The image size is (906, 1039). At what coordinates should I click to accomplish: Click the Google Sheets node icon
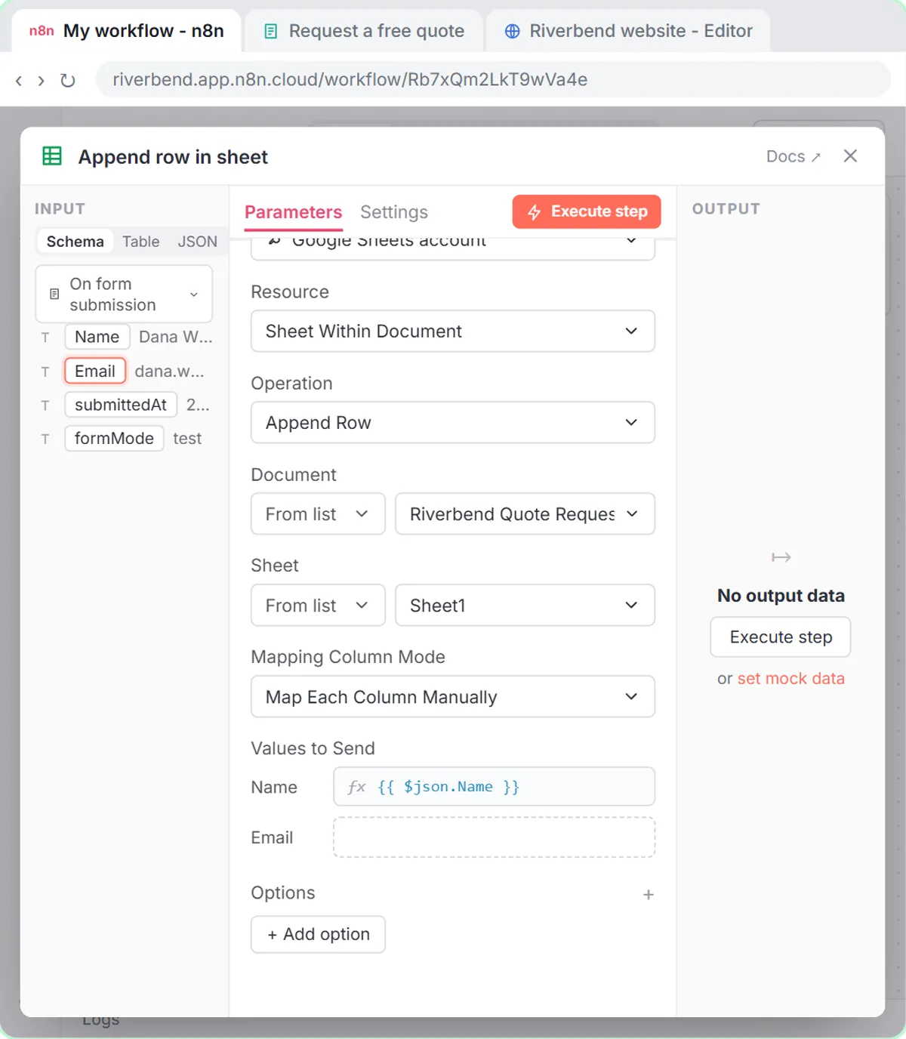pyautogui.click(x=52, y=156)
